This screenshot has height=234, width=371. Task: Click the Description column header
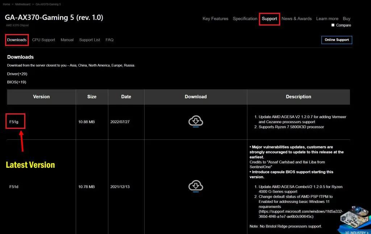coord(299,97)
